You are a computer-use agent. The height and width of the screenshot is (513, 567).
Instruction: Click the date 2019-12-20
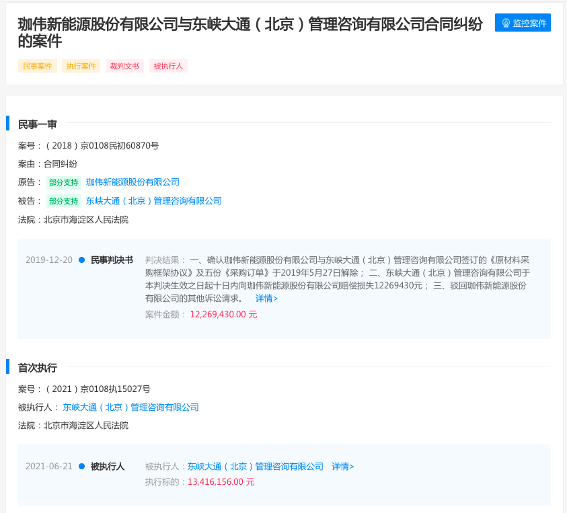click(49, 260)
